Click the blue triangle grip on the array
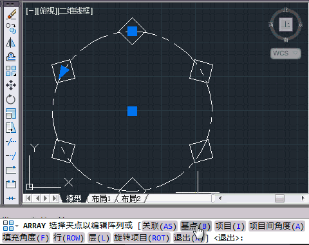Screen dimensions: 309x245 click(x=64, y=72)
